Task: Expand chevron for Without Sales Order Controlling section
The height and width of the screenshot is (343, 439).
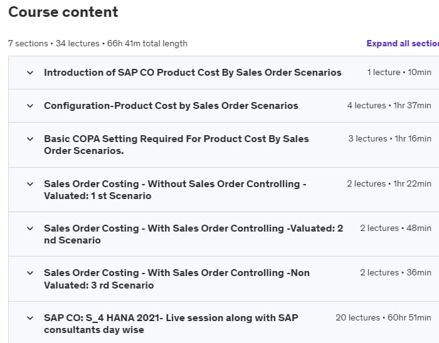Action: point(30,184)
